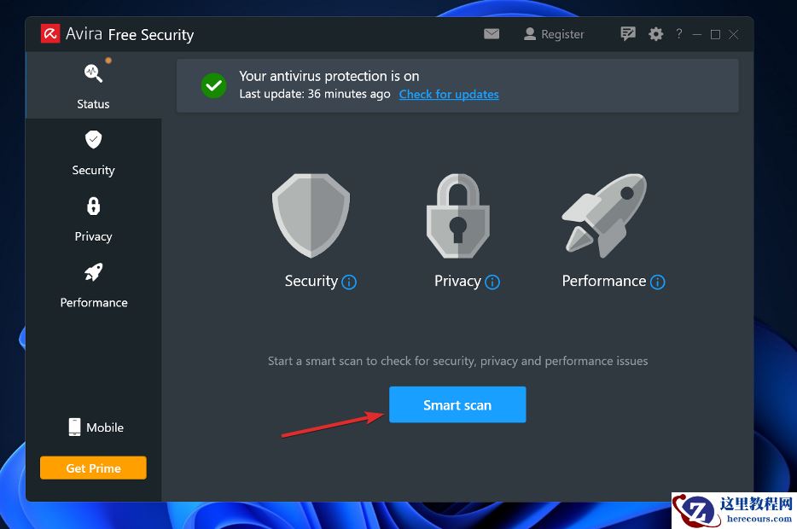This screenshot has width=797, height=529.
Task: Click the large Performance rocket icon
Action: (x=604, y=215)
